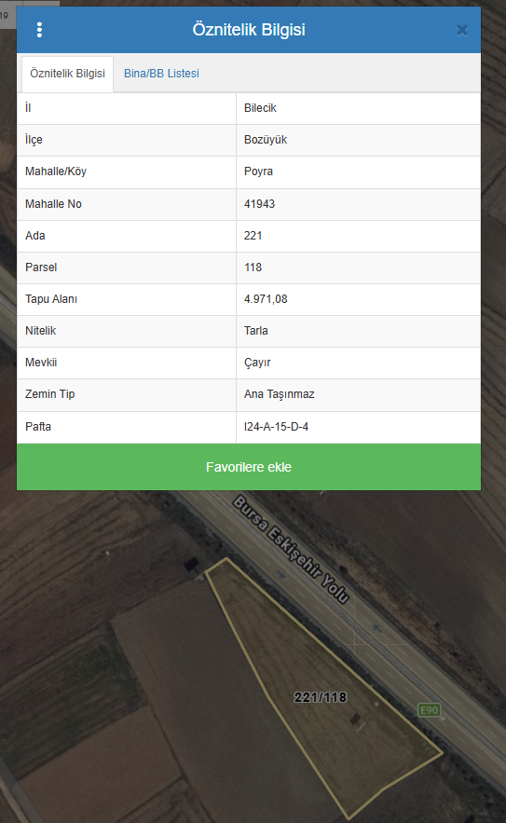Click the E90 road sign icon
The width and height of the screenshot is (506, 823).
pyautogui.click(x=429, y=710)
